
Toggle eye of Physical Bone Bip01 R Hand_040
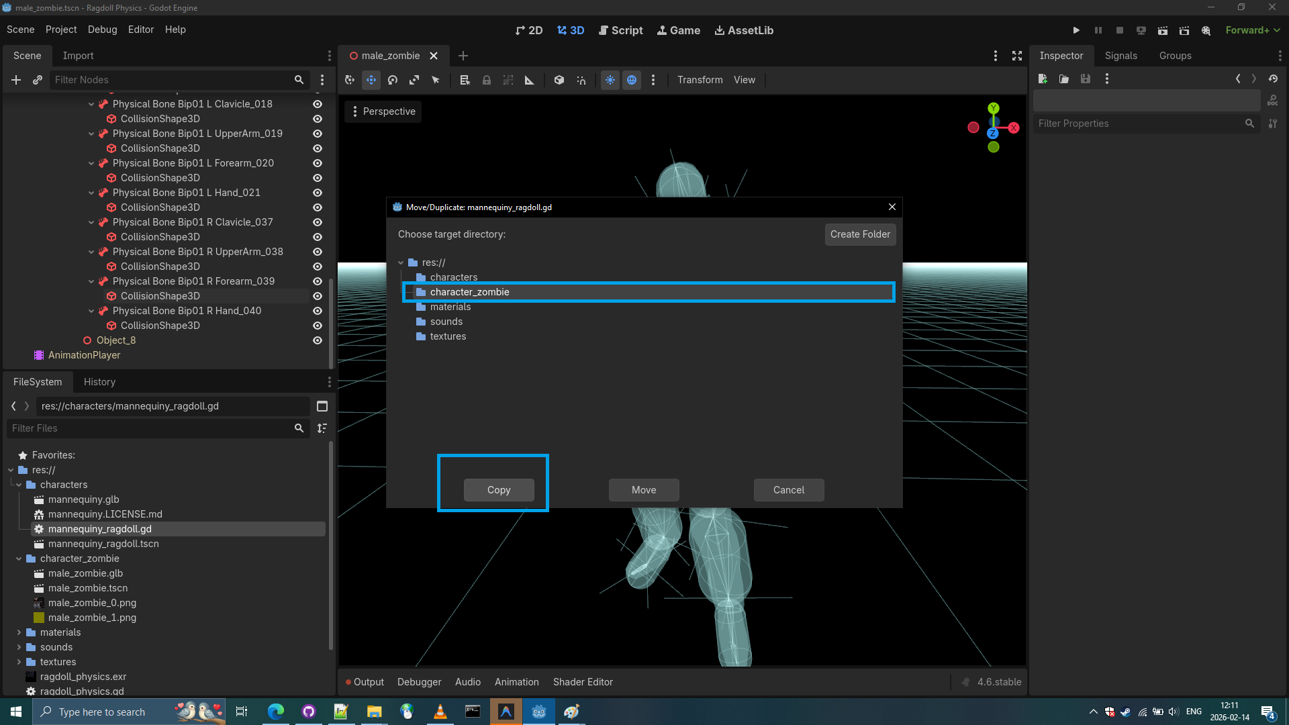tap(318, 311)
